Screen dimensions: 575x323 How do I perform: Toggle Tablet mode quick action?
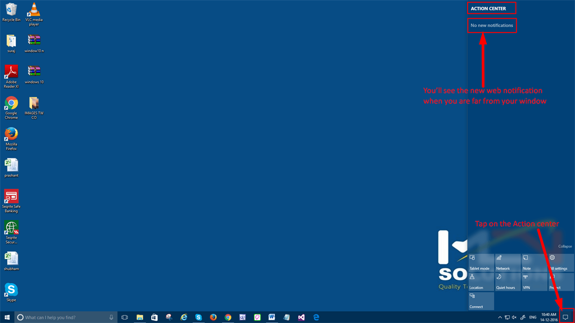[481, 262]
